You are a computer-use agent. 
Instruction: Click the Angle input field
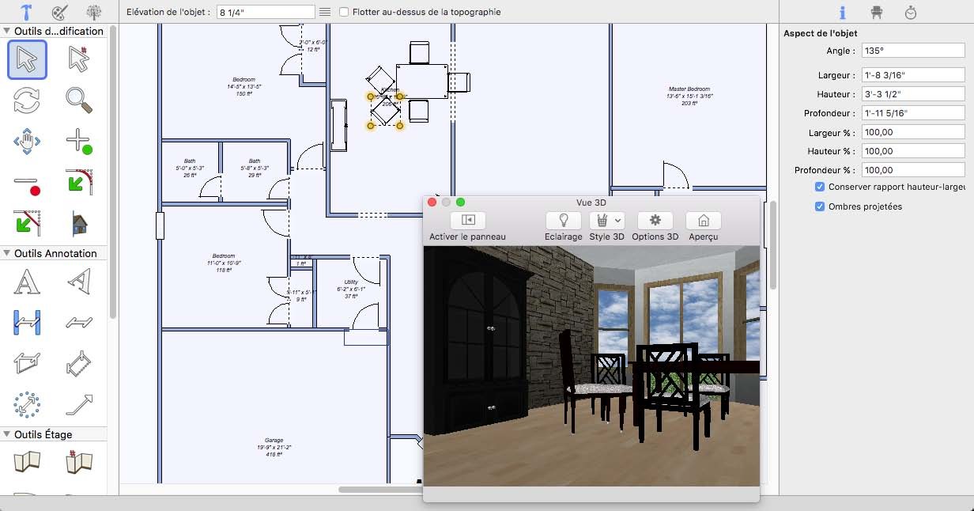tap(913, 51)
